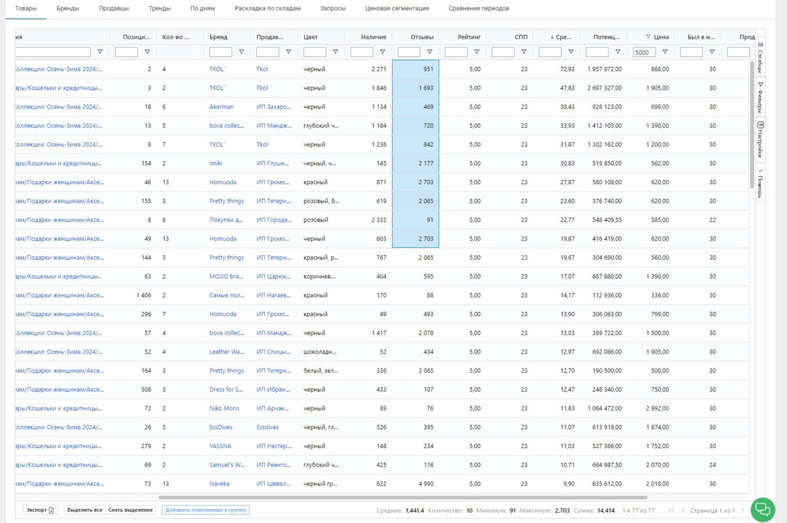Click the filter funnel icon under Отзывы column
This screenshot has height=523, width=787.
(x=430, y=52)
